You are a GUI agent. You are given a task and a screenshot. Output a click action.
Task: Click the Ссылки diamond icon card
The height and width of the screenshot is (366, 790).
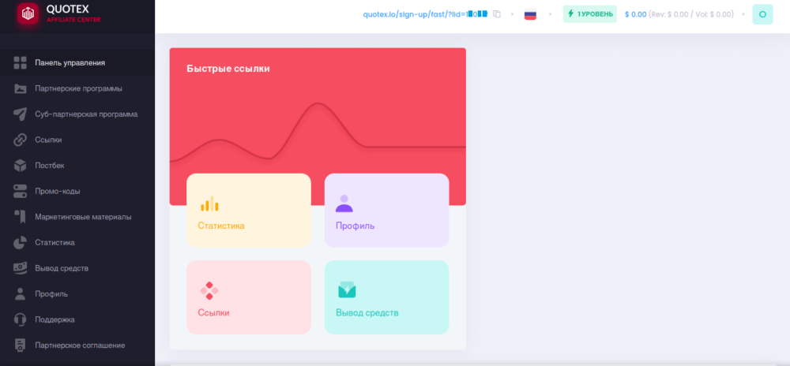pyautogui.click(x=209, y=290)
